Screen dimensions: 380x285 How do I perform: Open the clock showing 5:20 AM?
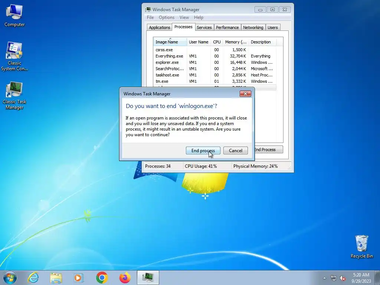coord(361,278)
